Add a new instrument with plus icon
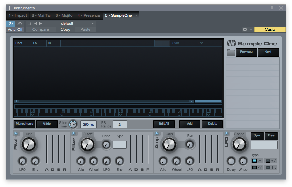 point(10,8)
